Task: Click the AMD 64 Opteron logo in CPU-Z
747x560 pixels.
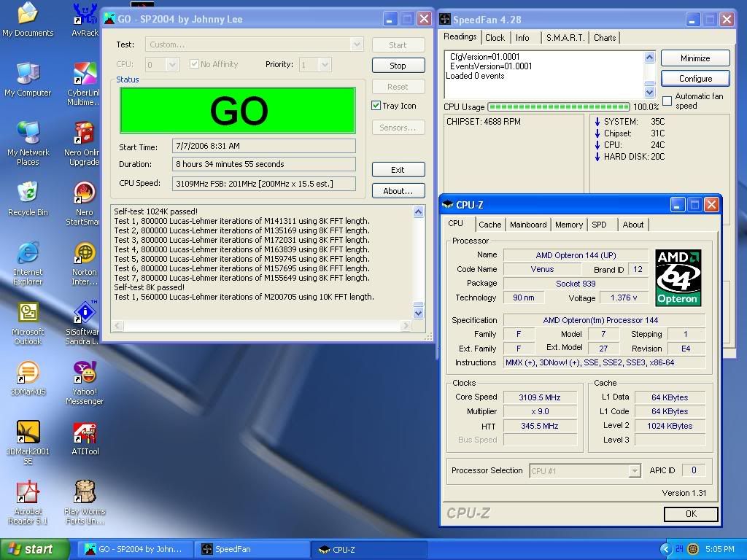Action: click(678, 278)
